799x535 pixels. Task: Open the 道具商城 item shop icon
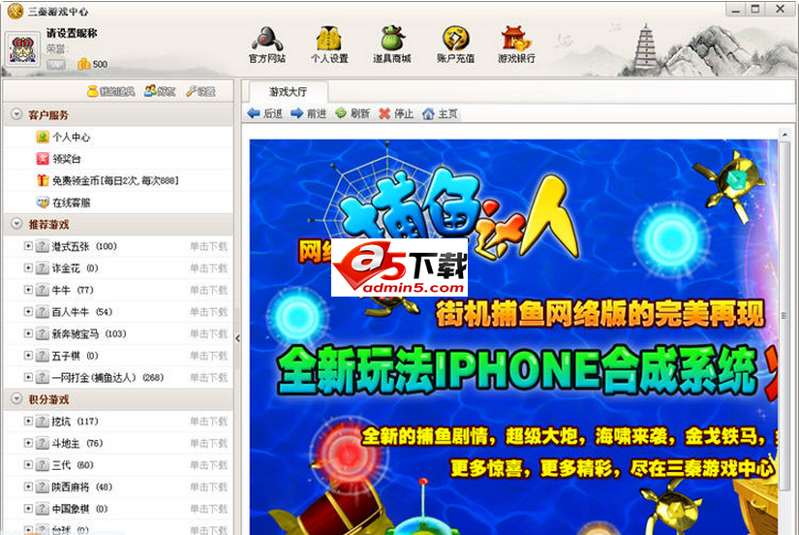point(391,45)
